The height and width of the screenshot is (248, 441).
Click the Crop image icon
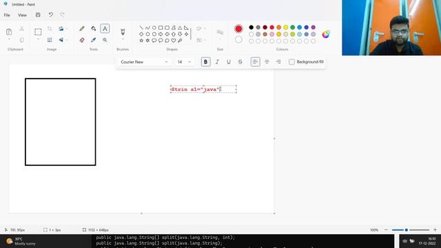click(x=50, y=28)
